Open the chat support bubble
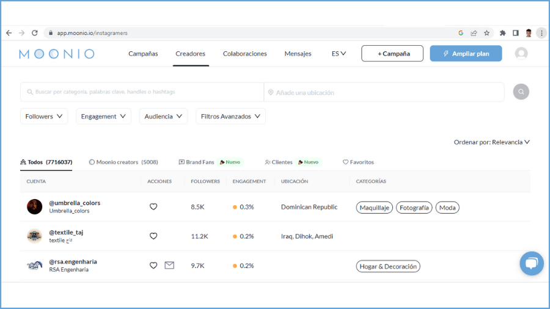 pos(532,263)
